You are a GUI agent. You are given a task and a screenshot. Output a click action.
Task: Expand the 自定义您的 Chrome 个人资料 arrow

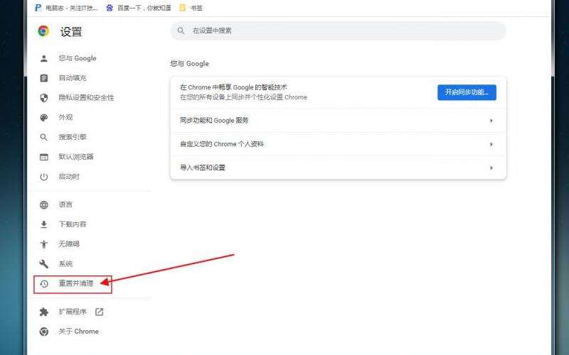[491, 144]
